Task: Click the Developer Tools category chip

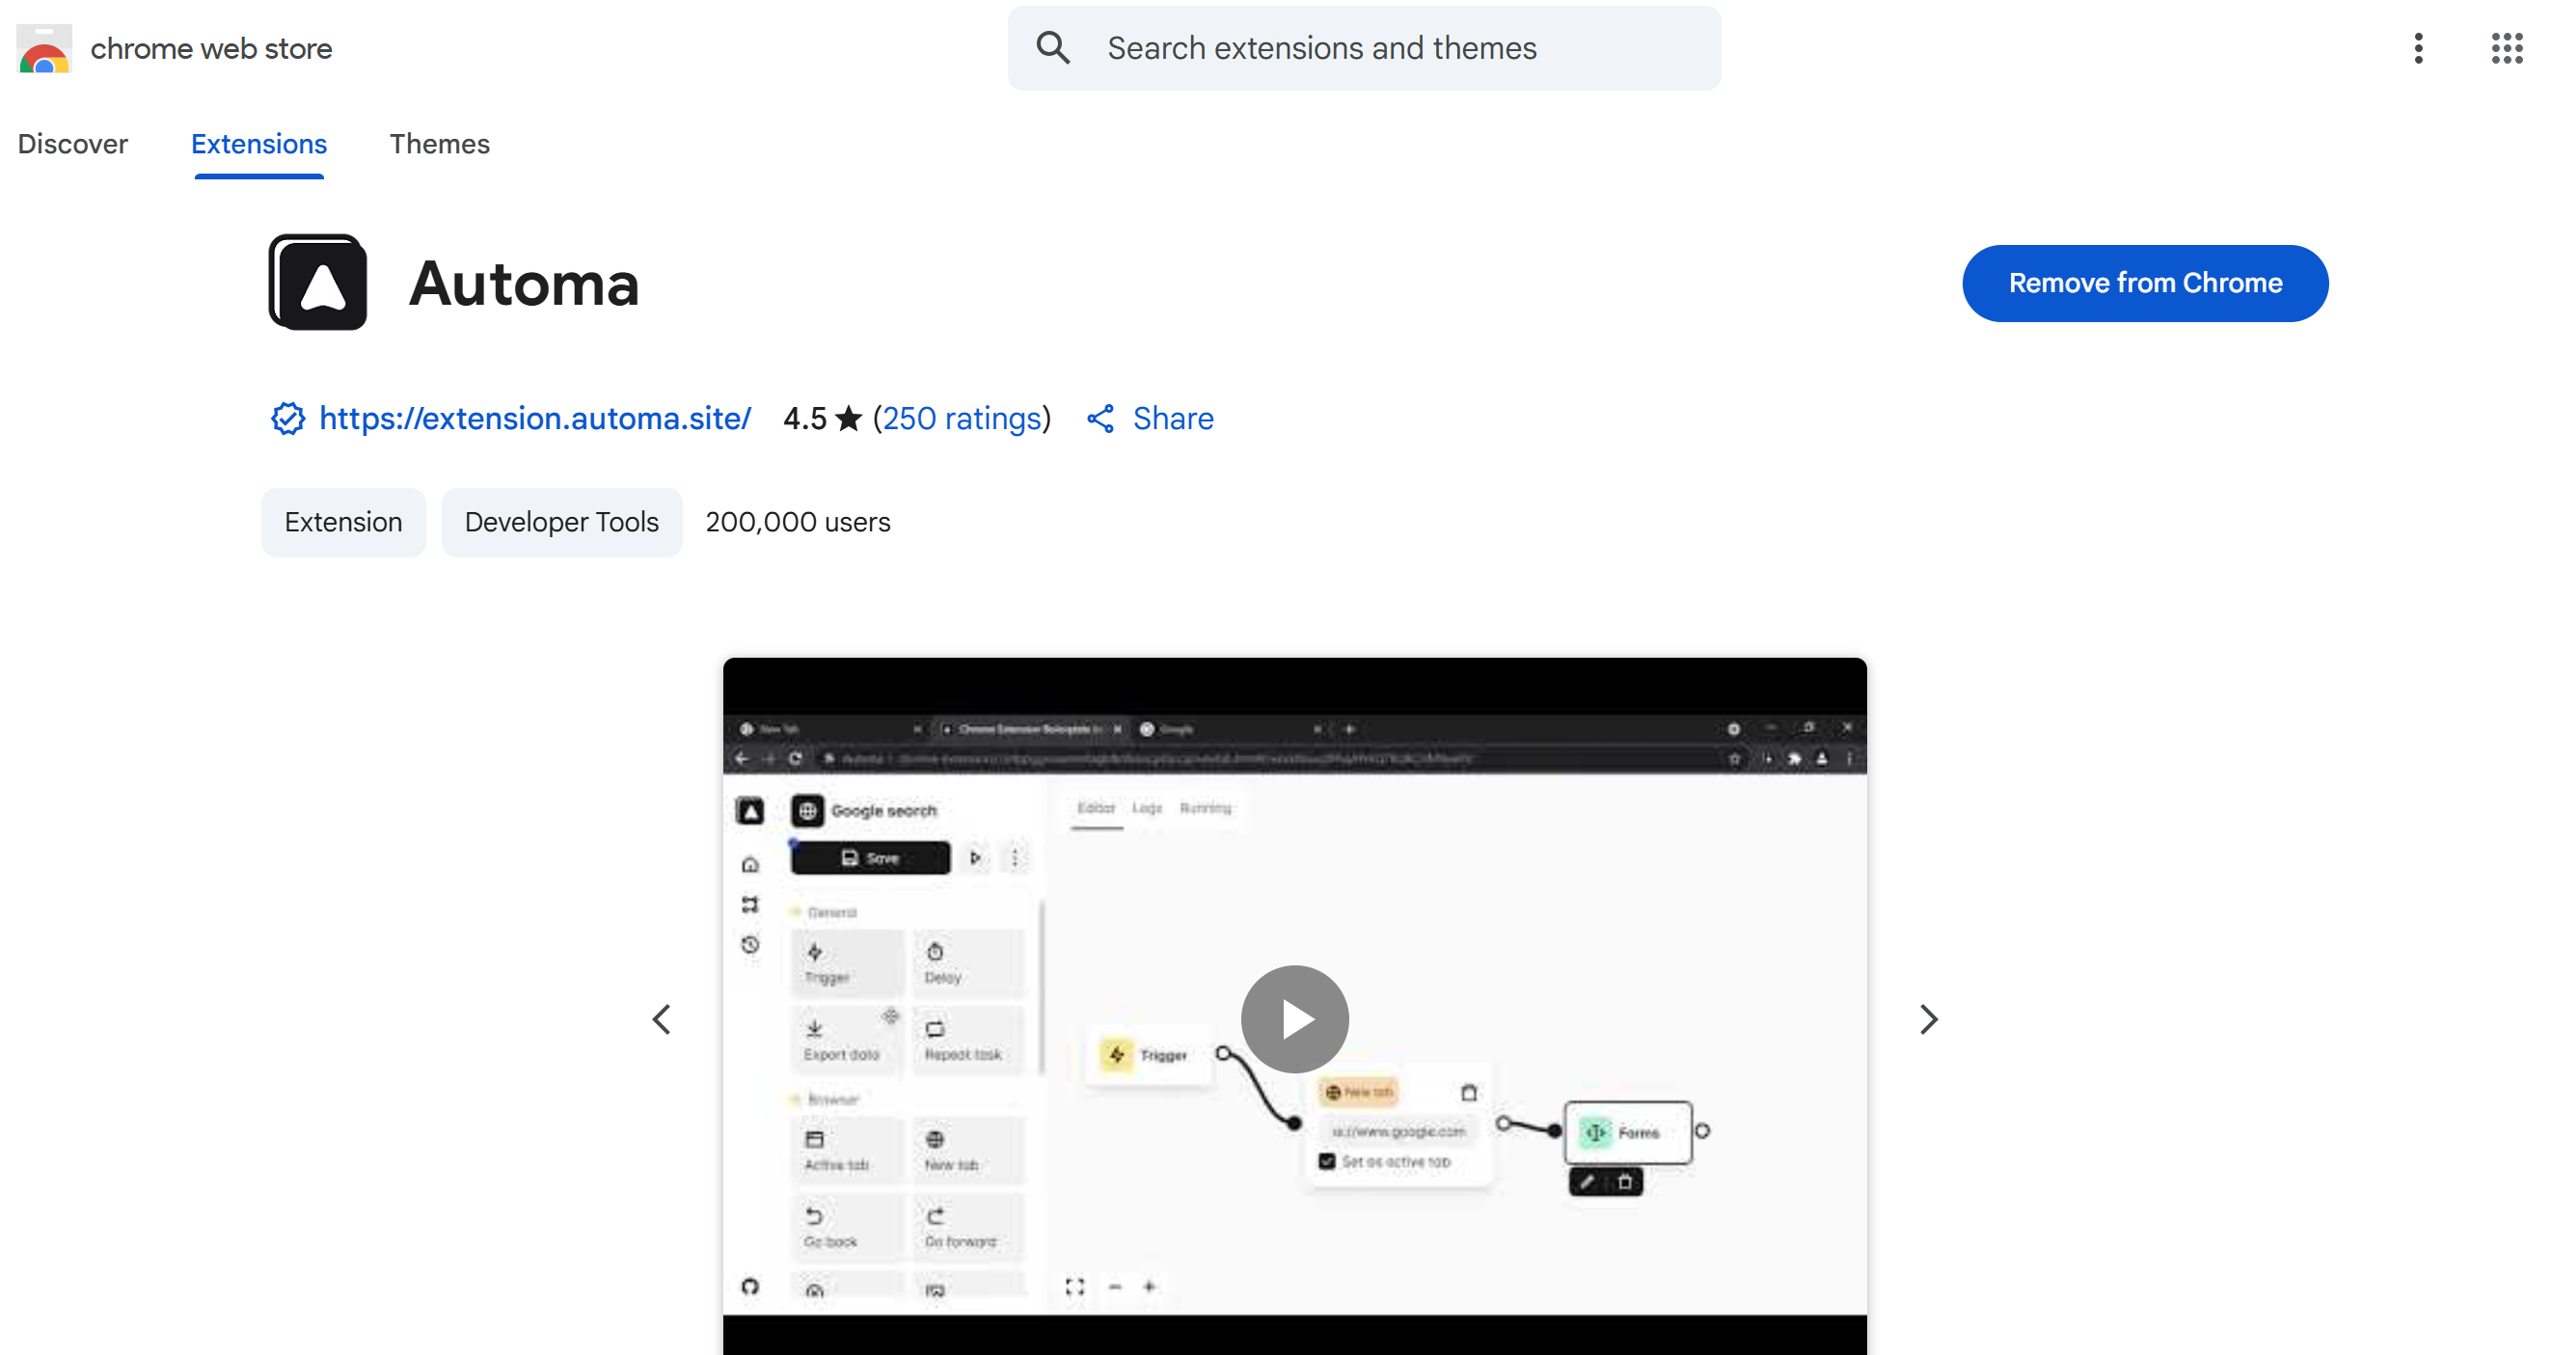Action: [x=560, y=522]
